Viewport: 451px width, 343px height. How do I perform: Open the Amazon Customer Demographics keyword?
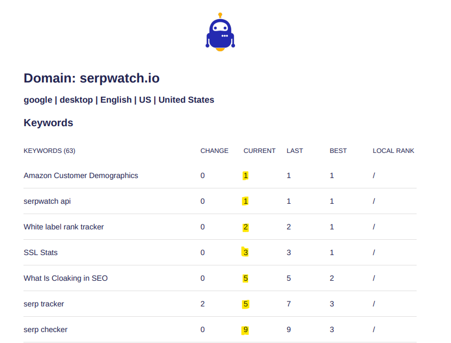[81, 176]
